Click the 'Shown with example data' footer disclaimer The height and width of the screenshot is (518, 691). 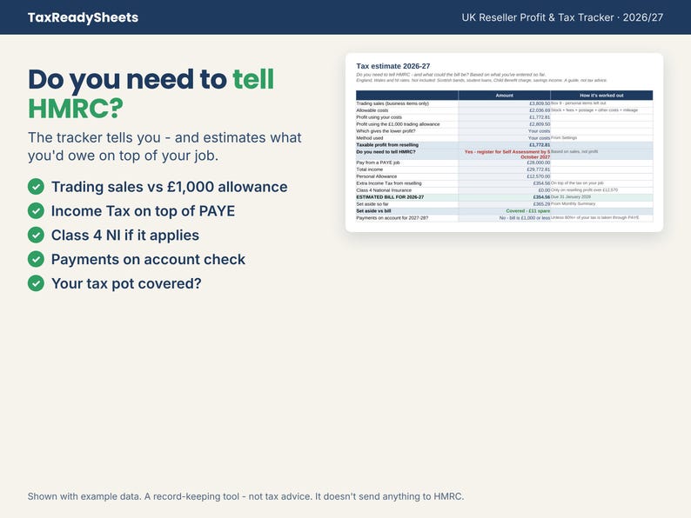coord(246,496)
